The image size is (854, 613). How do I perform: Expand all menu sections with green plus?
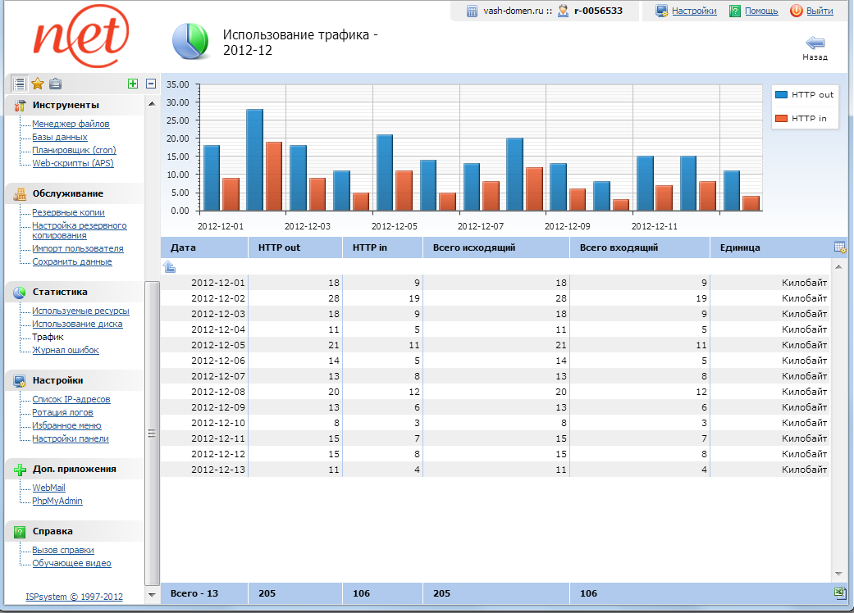(x=133, y=84)
